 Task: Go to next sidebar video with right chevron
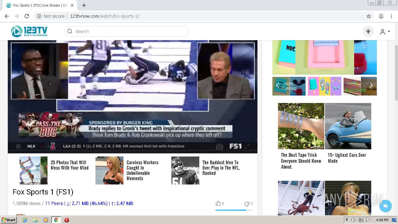[x=371, y=86]
